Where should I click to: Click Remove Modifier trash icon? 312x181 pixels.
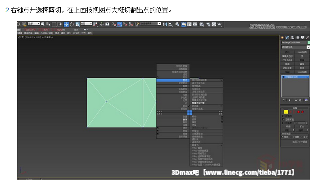tap(300, 100)
